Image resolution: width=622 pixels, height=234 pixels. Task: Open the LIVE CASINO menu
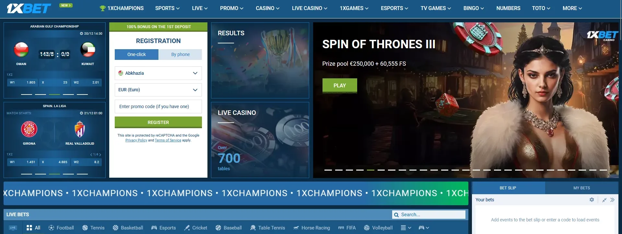[310, 8]
